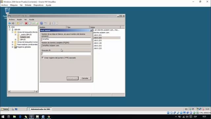The width and height of the screenshot is (211, 119).
Task: Click the Refresh icon in DNS toolbar
Action: [x=33, y=23]
